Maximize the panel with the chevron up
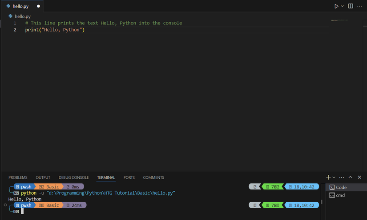The width and height of the screenshot is (367, 220). (x=351, y=177)
